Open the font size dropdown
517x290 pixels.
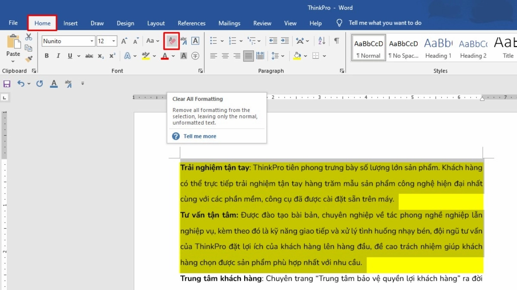pos(113,41)
